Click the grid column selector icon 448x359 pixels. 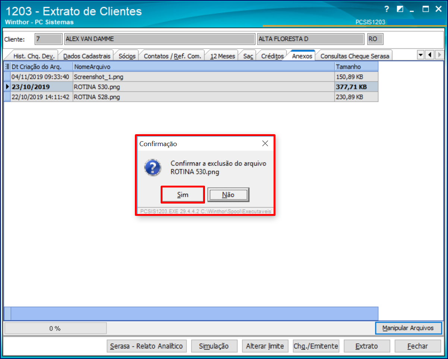pos(7,67)
